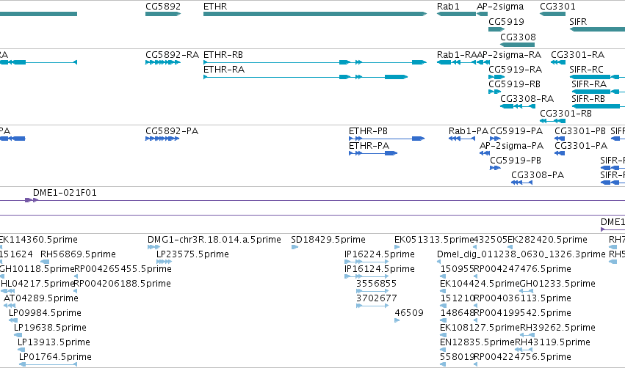Click transcript CG5919-RB
Viewport: 625px width, 368px height.
pyautogui.click(x=515, y=84)
